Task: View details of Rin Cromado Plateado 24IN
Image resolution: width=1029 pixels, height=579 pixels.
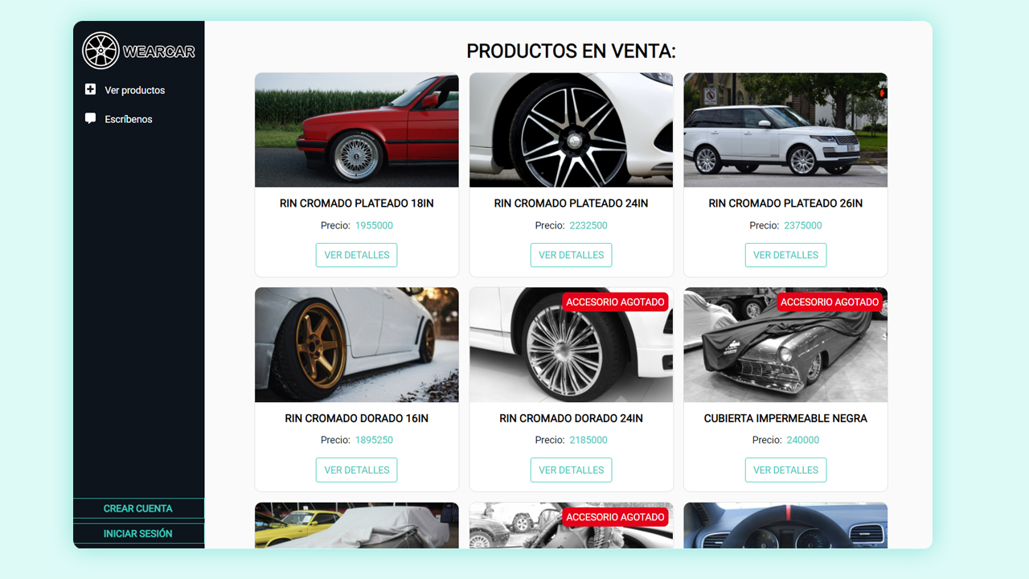Action: click(571, 255)
